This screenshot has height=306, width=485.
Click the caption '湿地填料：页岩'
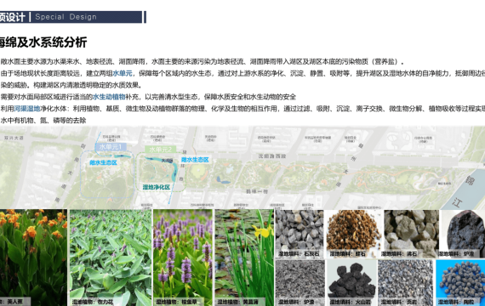[399, 302]
